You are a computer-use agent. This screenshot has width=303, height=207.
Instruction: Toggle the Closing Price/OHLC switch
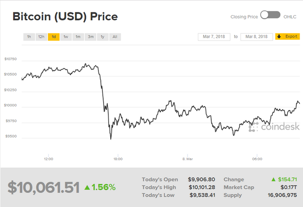tap(270, 16)
